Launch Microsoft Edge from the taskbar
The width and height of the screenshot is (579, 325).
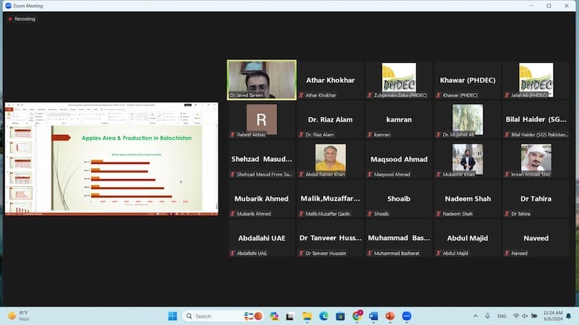[x=324, y=316]
